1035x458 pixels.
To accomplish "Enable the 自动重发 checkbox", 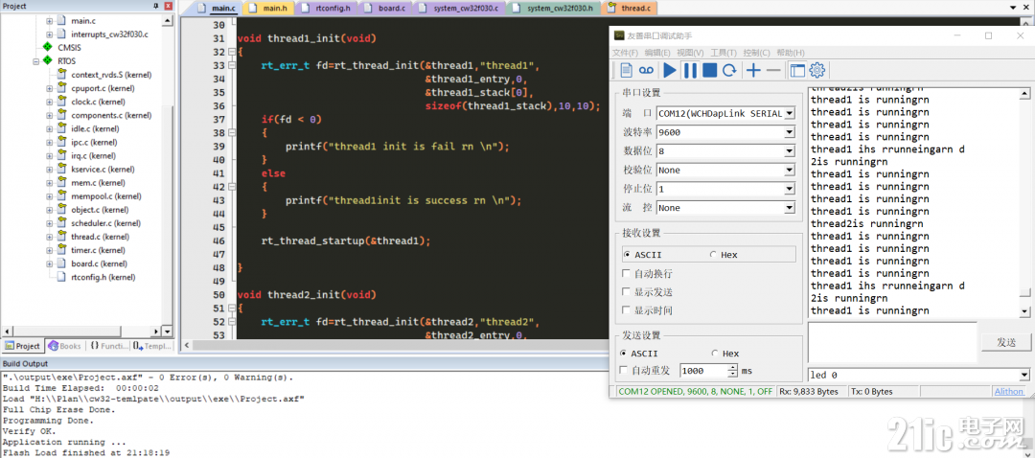I will (x=624, y=371).
